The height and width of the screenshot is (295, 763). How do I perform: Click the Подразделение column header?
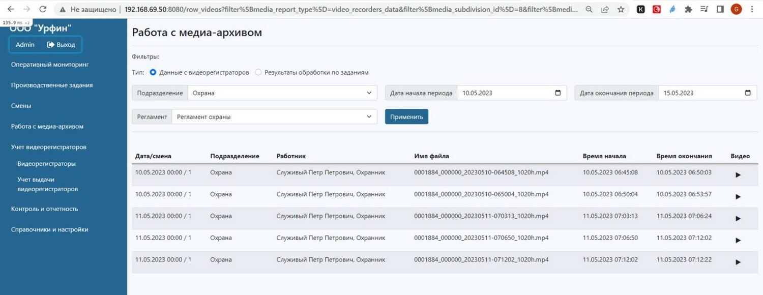pos(234,156)
